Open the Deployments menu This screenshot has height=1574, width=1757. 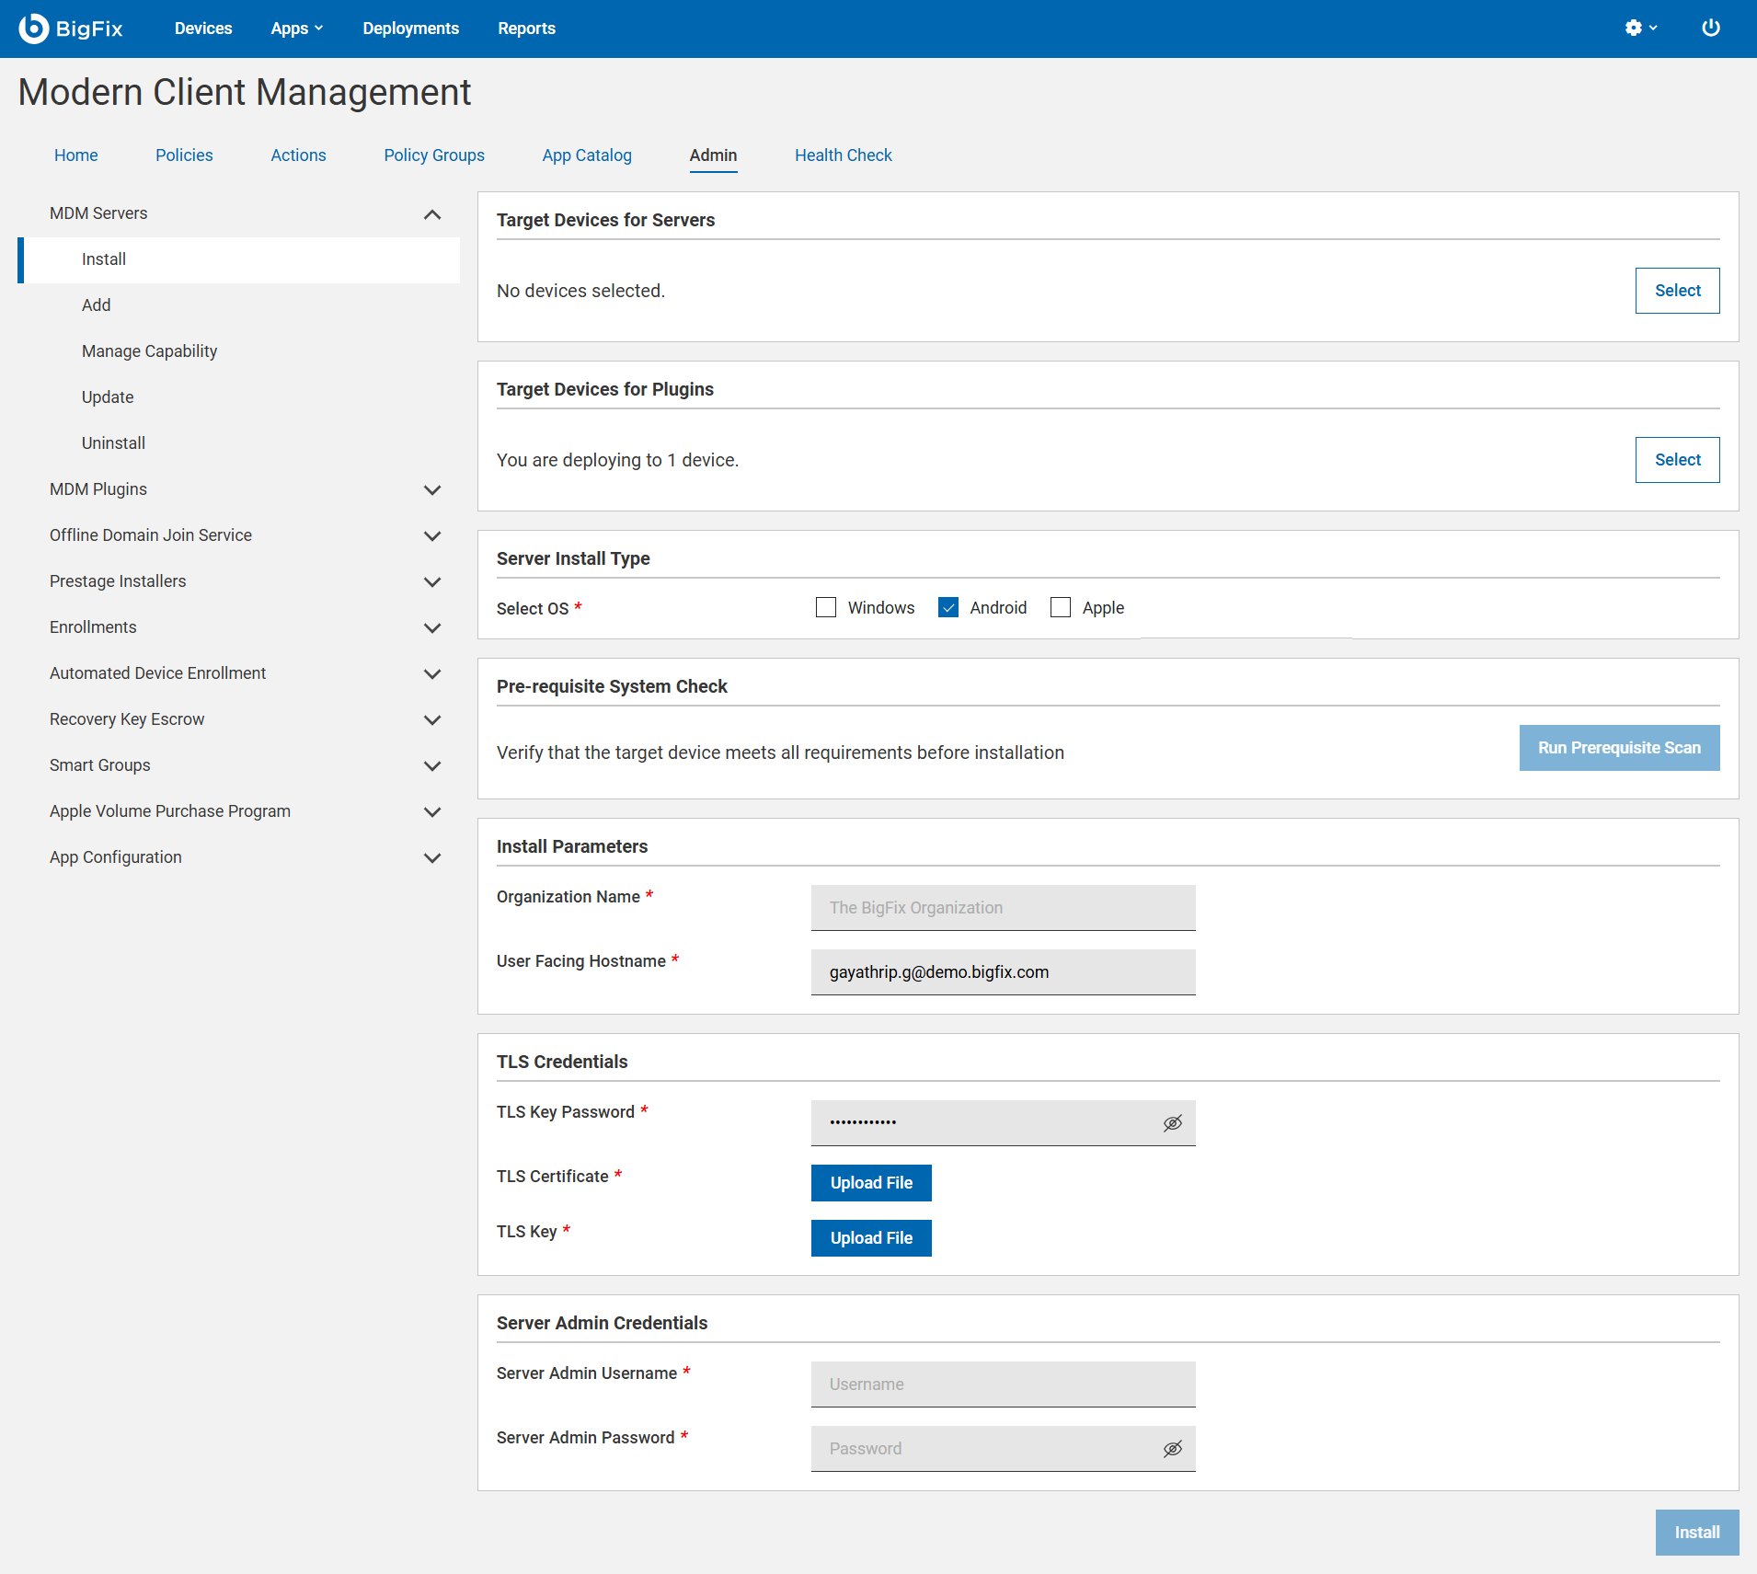click(x=410, y=28)
